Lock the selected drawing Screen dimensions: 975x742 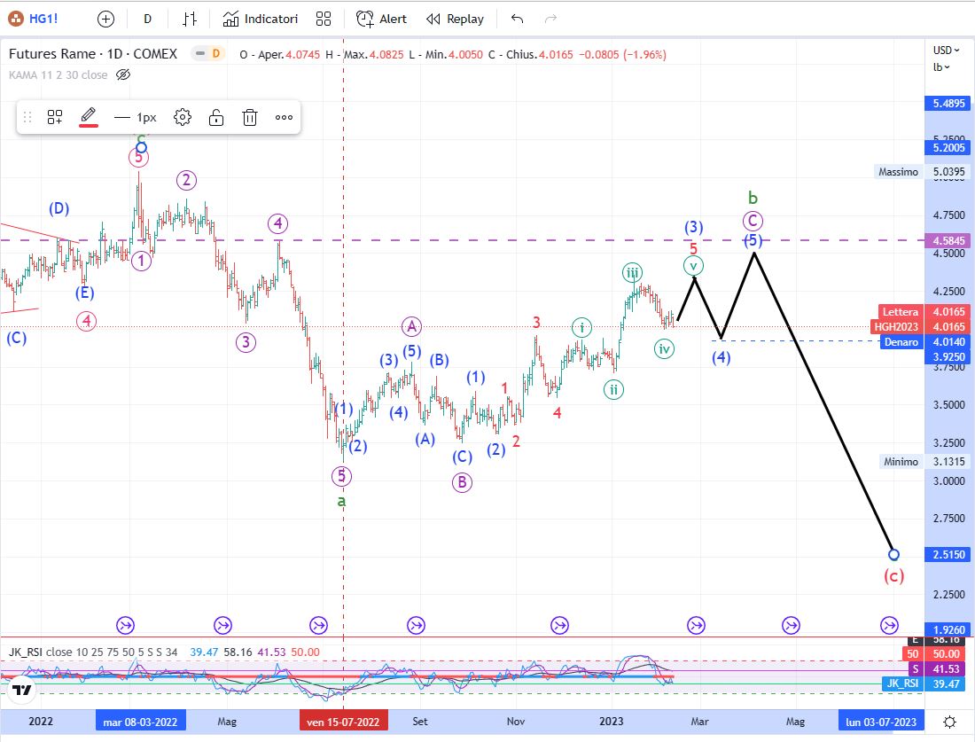pos(215,117)
